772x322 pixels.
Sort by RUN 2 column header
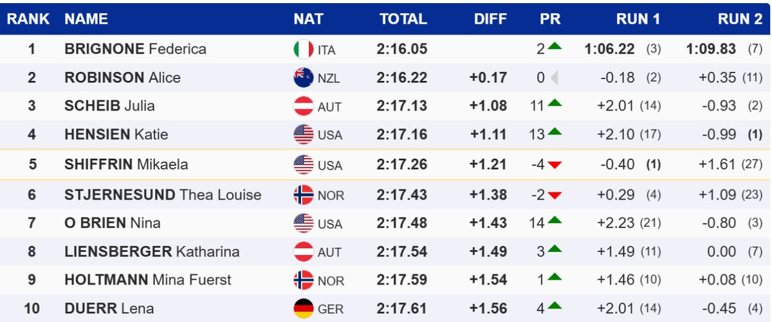tap(740, 19)
